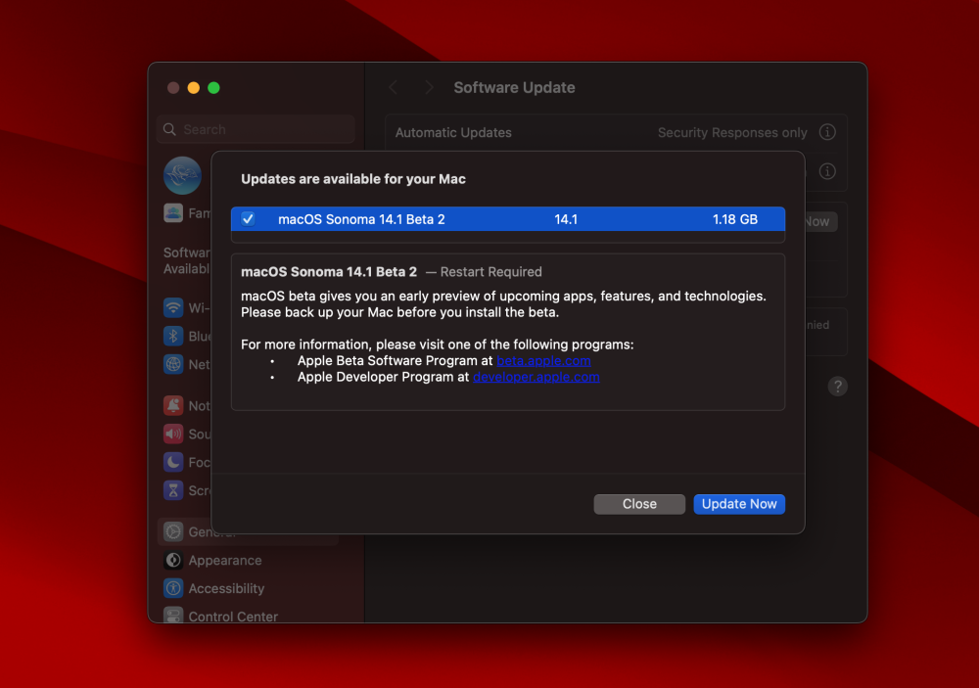
Task: Open the beta.apple.com link
Action: coord(543,361)
